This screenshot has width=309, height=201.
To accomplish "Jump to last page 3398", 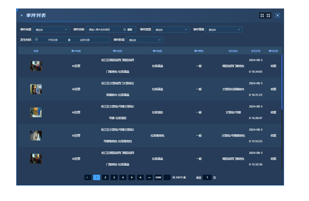I will [x=158, y=178].
